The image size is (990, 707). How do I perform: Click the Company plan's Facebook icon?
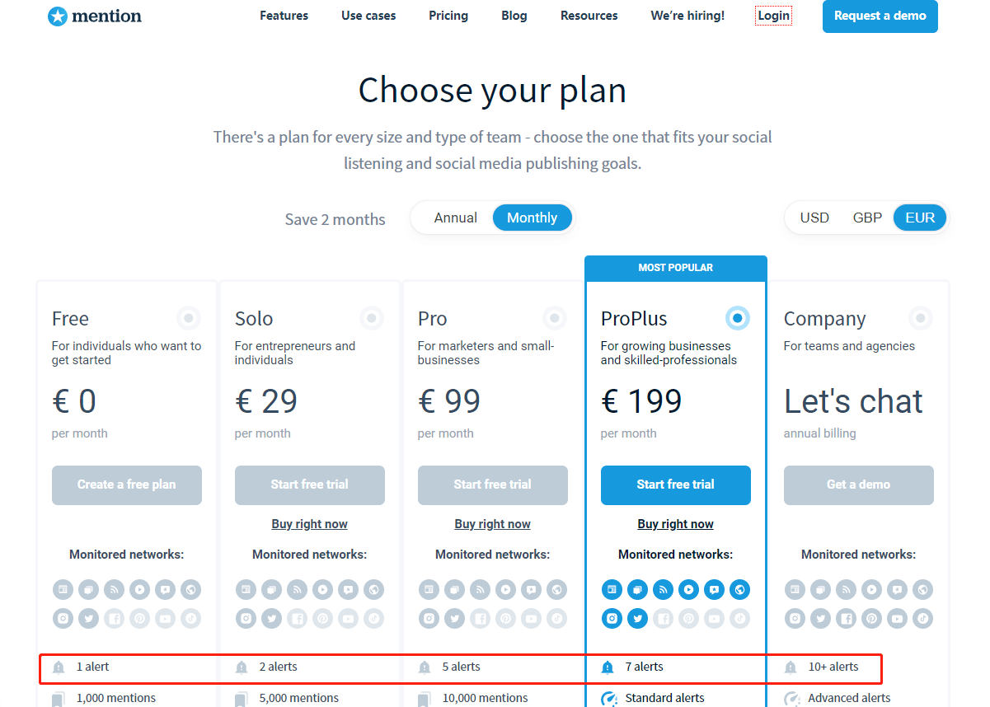tap(846, 618)
